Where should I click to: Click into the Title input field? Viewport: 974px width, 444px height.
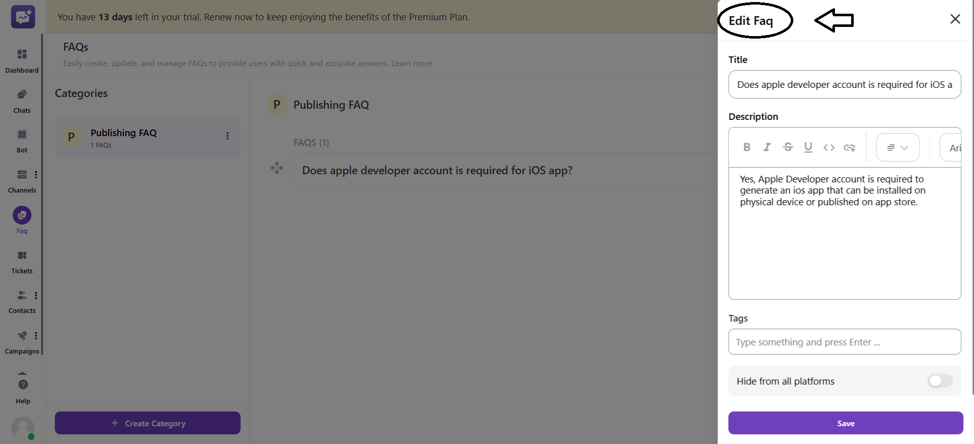(x=845, y=84)
